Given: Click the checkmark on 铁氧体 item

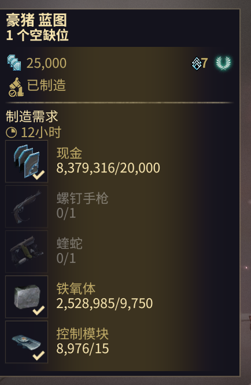Looking at the screenshot, I should coord(39,310).
